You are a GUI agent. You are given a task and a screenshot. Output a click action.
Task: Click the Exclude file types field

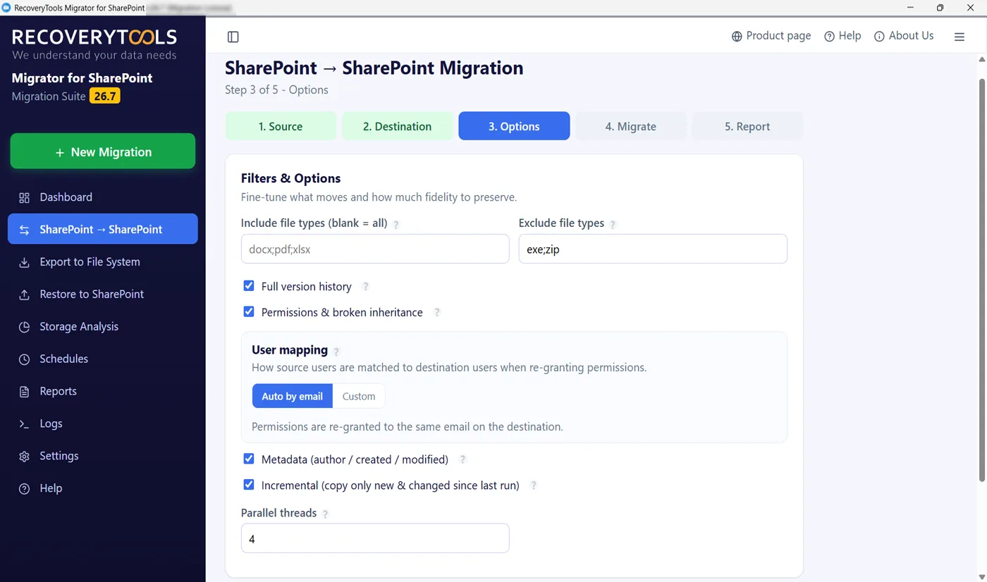coord(653,249)
